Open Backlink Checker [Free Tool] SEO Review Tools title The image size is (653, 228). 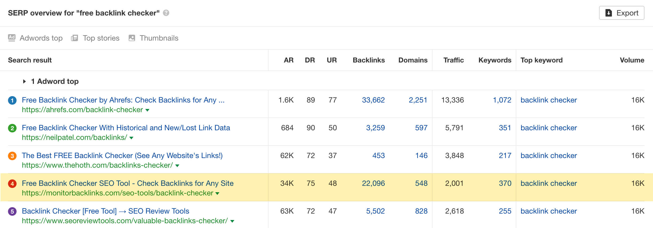(105, 211)
